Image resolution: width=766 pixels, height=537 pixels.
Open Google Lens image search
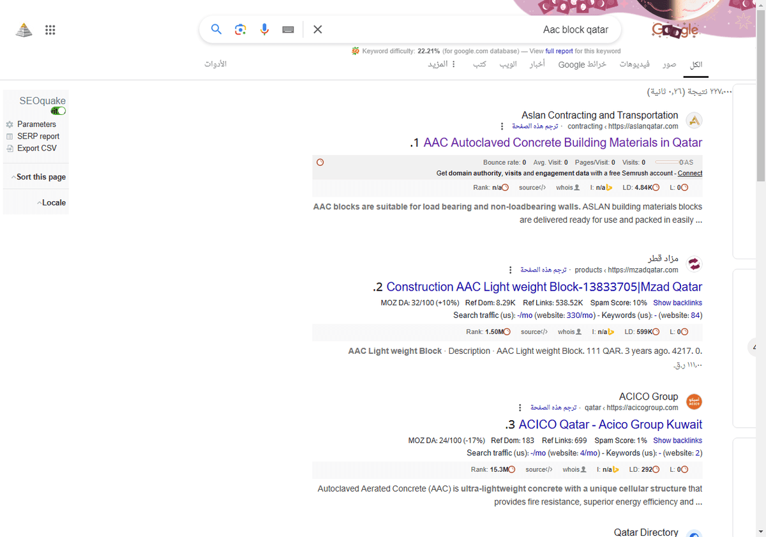(240, 29)
